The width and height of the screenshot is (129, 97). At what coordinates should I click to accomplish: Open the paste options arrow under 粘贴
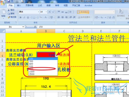(3, 19)
